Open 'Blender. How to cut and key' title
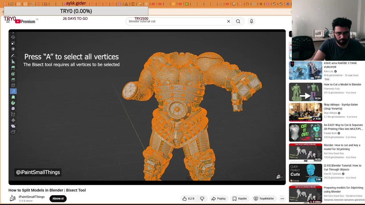Image resolution: width=365 pixels, height=205 pixels. click(342, 147)
